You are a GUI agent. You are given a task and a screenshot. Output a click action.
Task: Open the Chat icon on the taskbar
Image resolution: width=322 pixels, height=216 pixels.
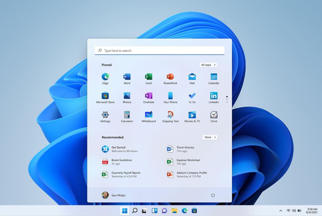(164, 211)
